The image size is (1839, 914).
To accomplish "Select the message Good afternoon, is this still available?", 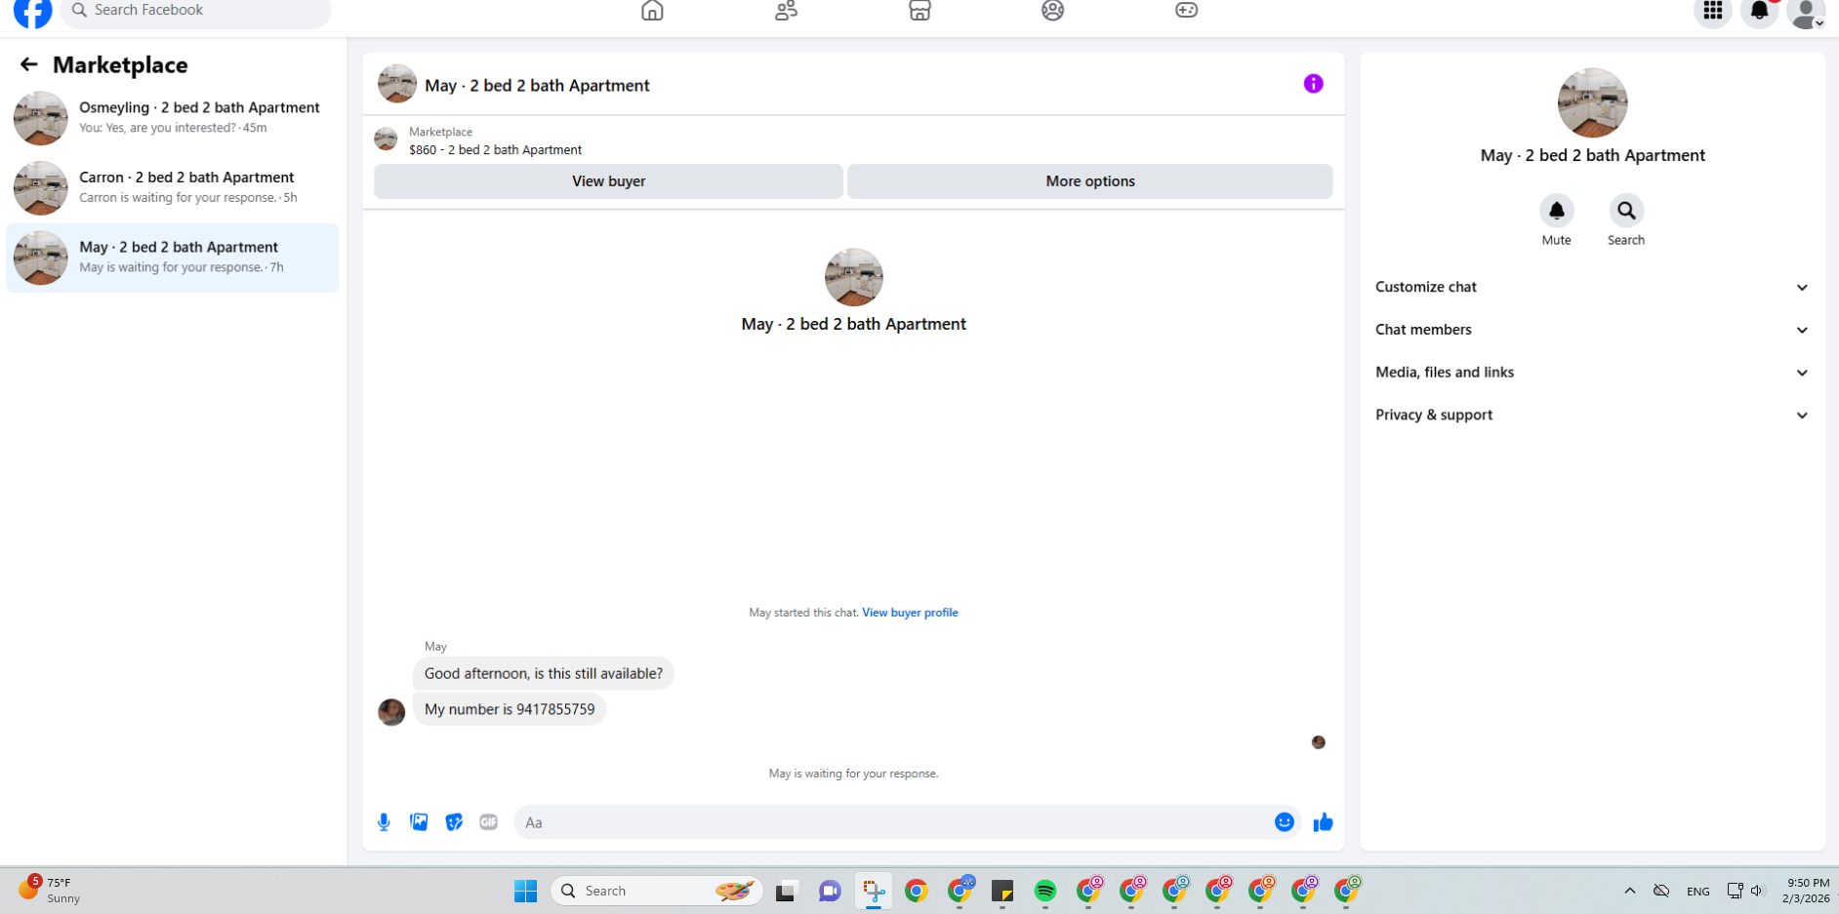I will coord(543,674).
